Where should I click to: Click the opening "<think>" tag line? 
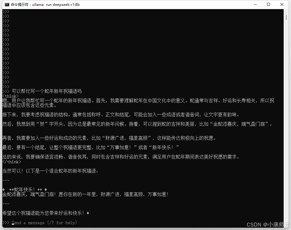click(10, 96)
